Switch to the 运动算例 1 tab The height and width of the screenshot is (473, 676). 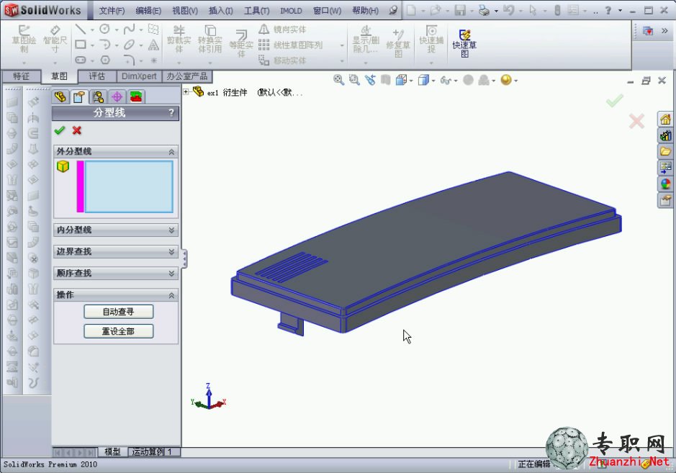tap(154, 451)
